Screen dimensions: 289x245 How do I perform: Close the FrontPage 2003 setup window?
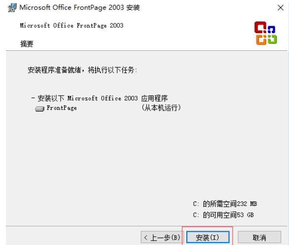click(x=281, y=8)
